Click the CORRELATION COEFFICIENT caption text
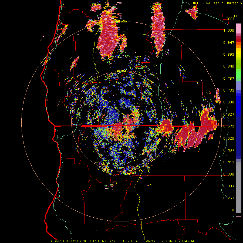243x243 pixels. [79, 241]
